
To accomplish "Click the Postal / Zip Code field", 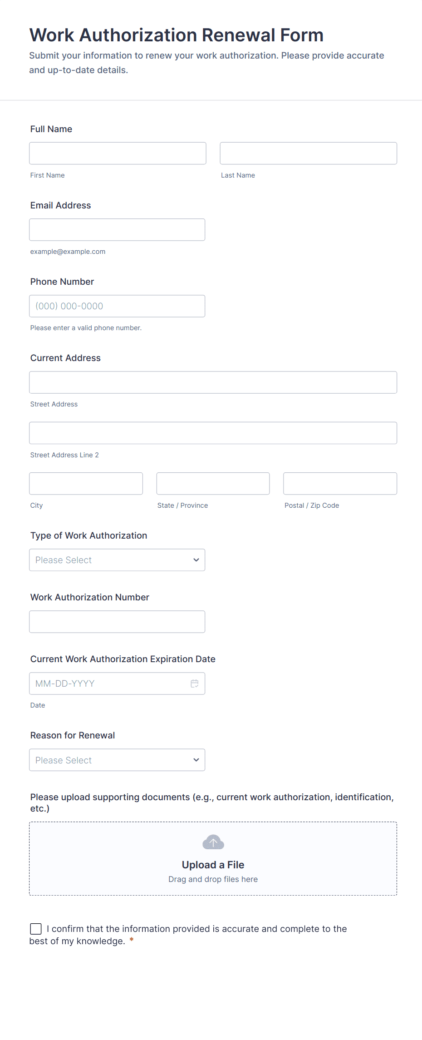I will [x=339, y=483].
